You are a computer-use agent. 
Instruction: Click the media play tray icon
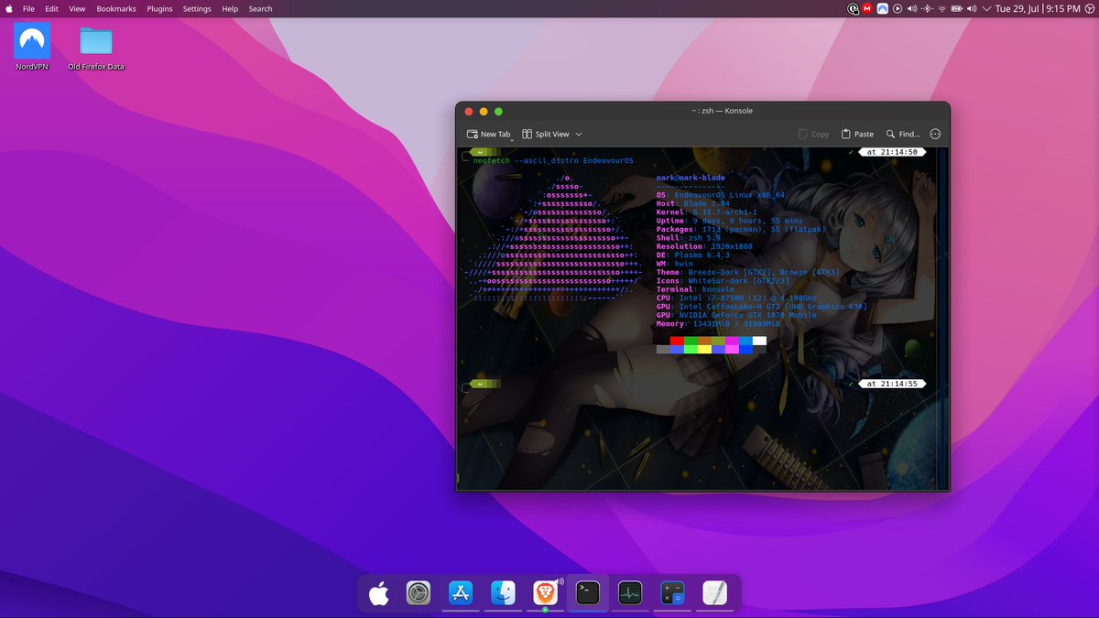click(898, 8)
